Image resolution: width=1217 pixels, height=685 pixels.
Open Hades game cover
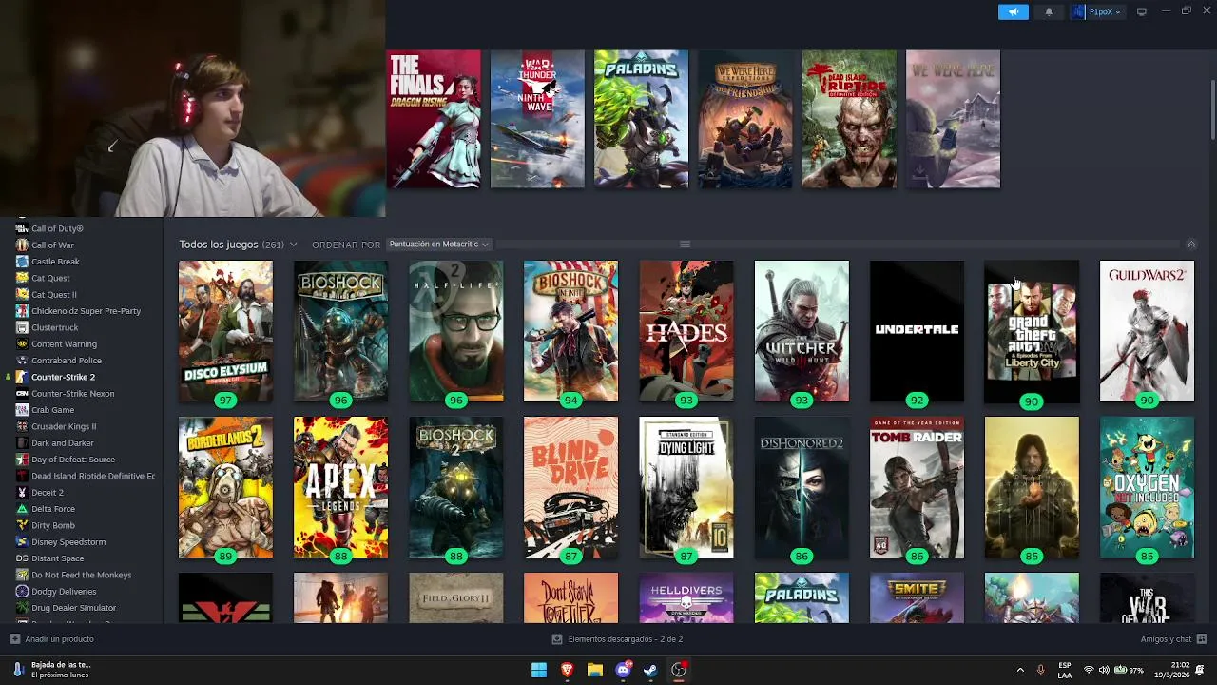tap(686, 331)
